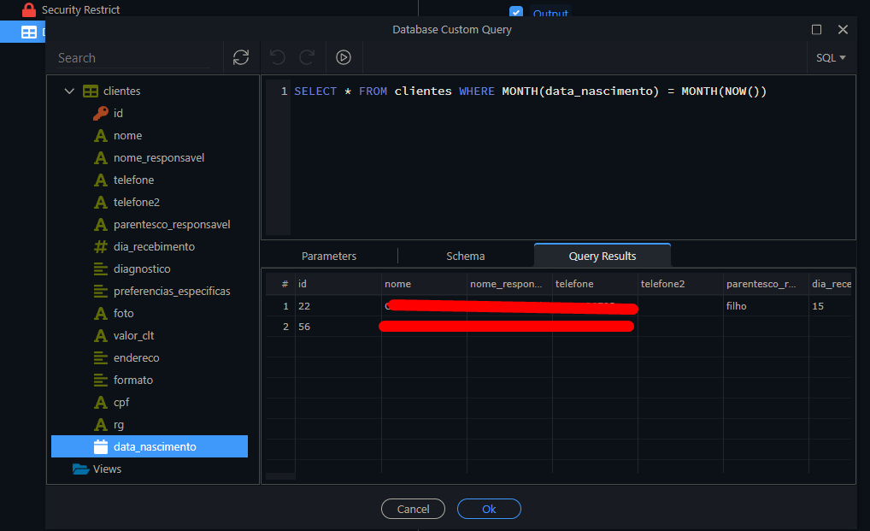
Task: Click the undo icon in toolbar
Action: point(278,57)
